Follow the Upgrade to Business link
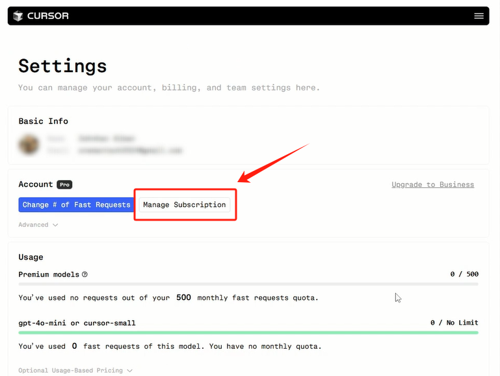The image size is (500, 376). pos(432,185)
